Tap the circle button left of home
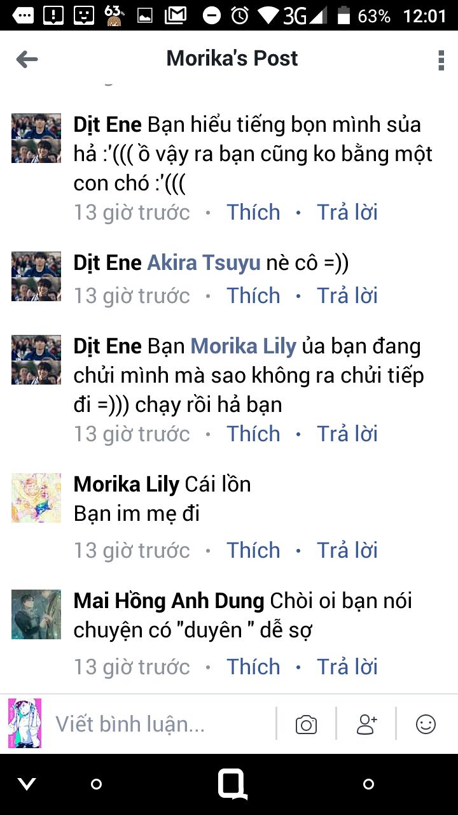The width and height of the screenshot is (458, 815). (96, 784)
